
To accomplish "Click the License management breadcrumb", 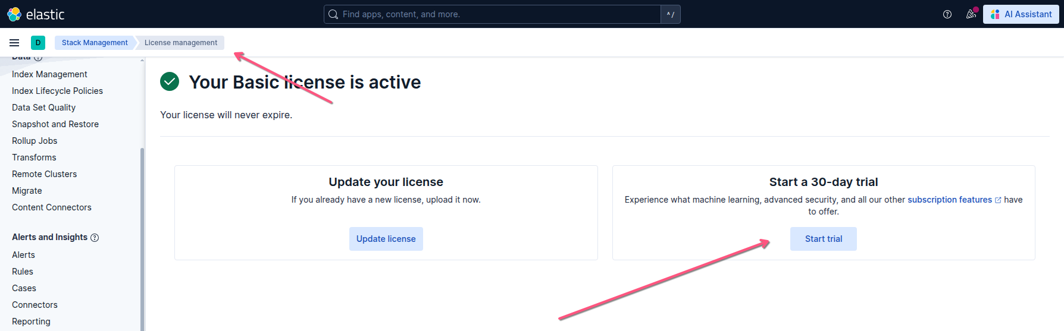I will [181, 43].
